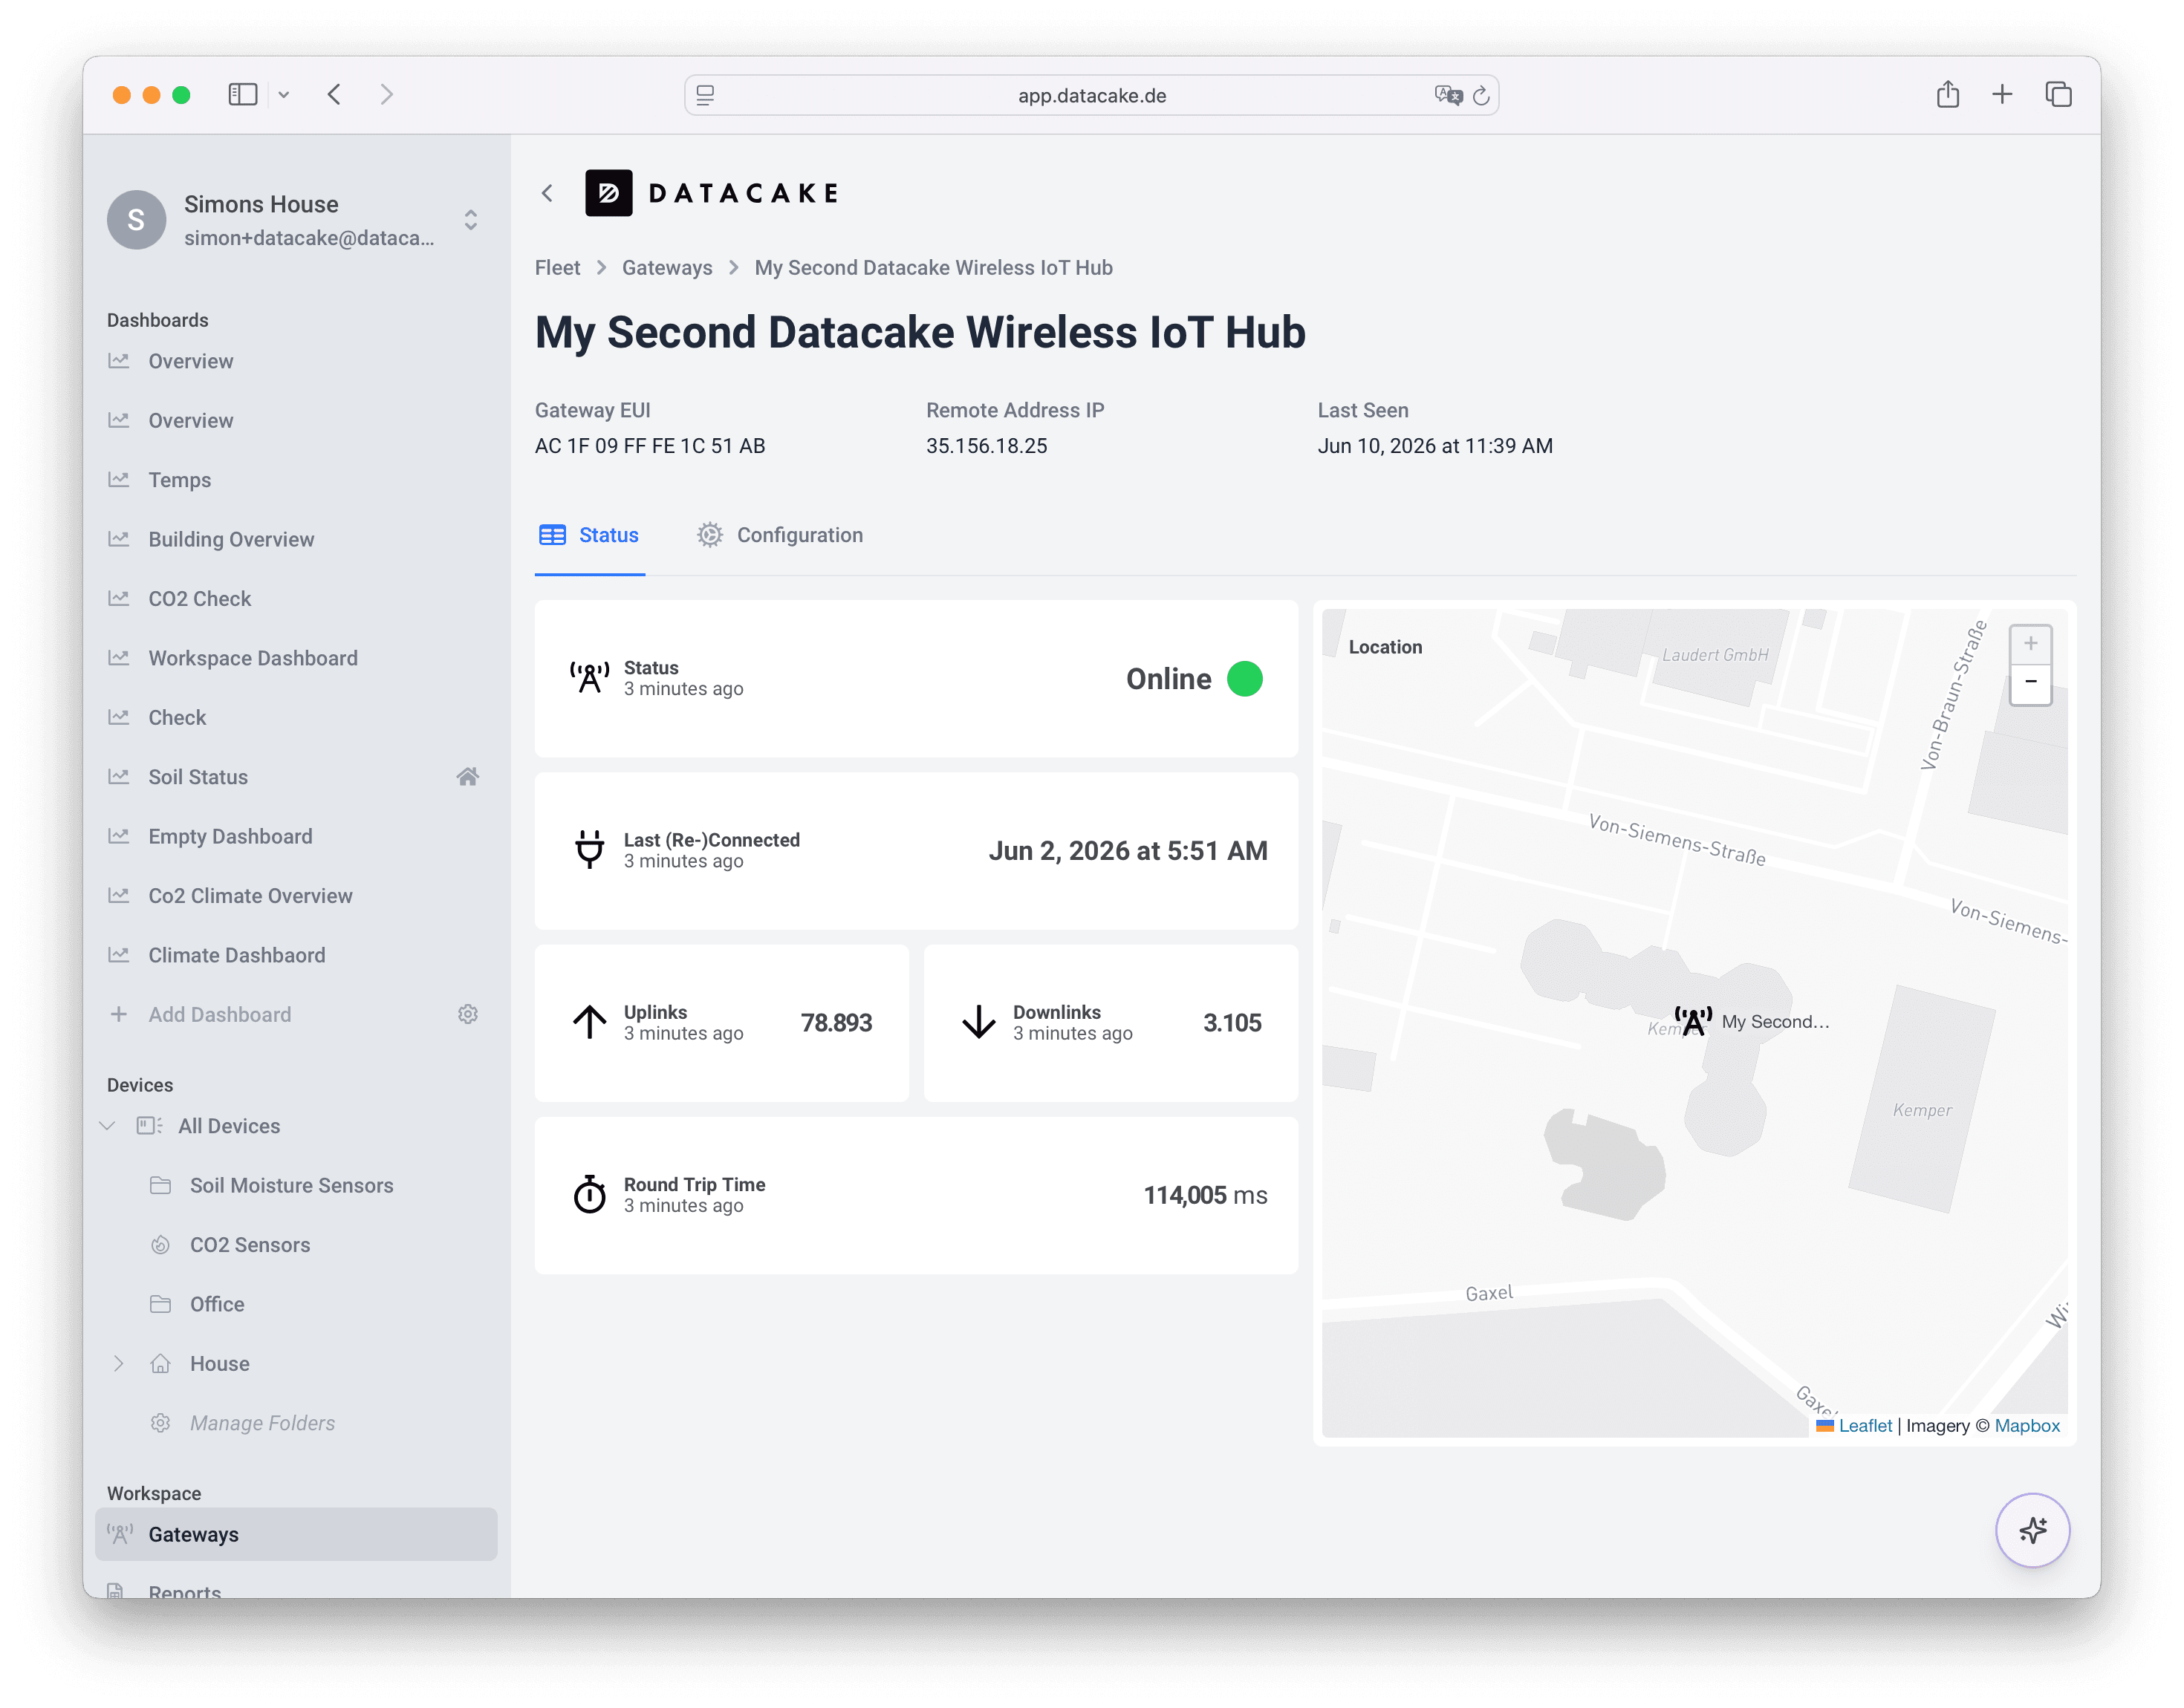Go to Fleet in the breadcrumb
The width and height of the screenshot is (2184, 1708).
point(557,268)
